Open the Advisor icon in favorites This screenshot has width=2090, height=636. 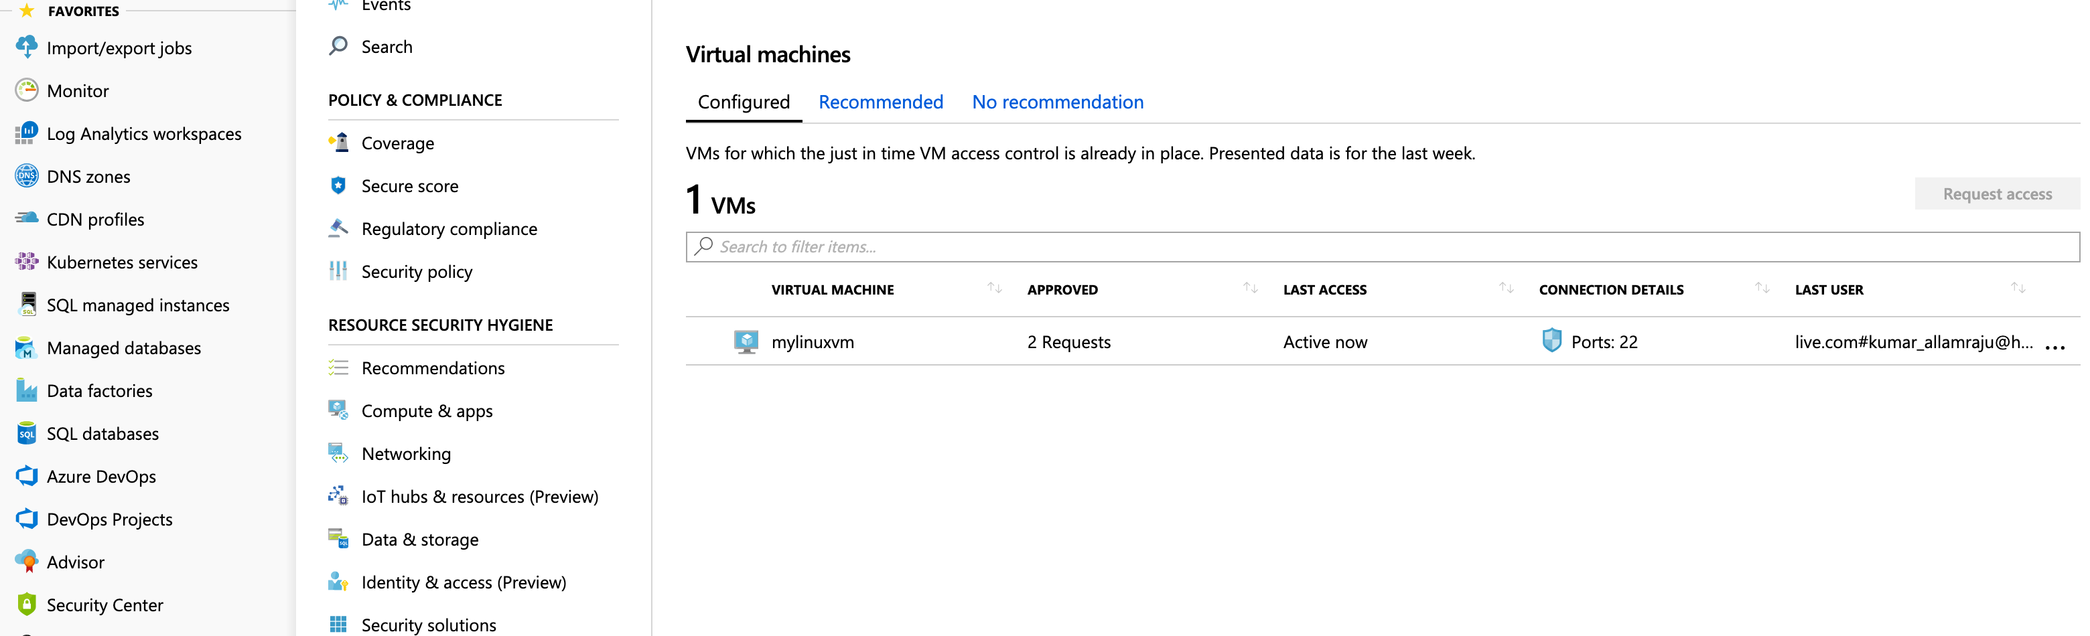coord(27,562)
